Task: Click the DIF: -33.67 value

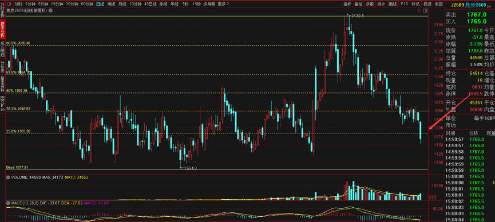Action: (50, 203)
